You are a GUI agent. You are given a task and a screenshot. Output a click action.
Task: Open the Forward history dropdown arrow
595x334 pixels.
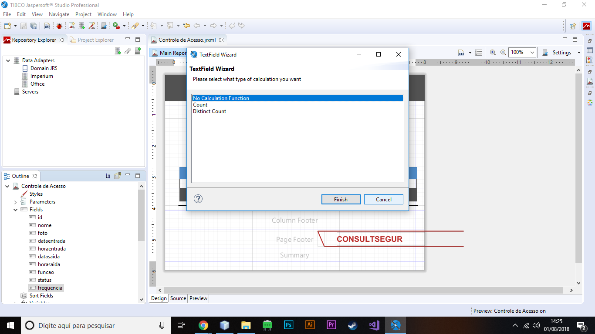pos(221,26)
